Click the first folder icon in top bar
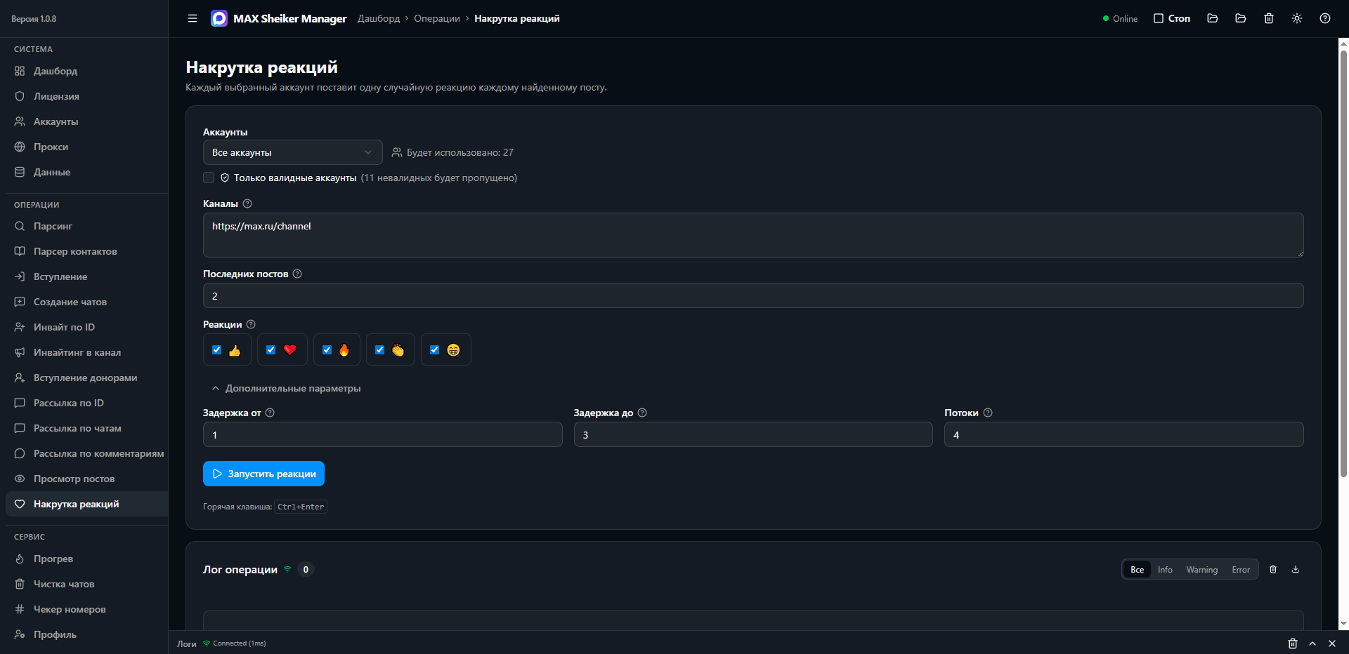1349x654 pixels. tap(1213, 18)
